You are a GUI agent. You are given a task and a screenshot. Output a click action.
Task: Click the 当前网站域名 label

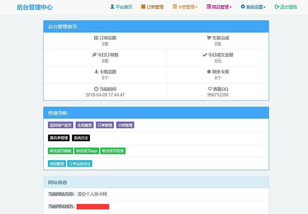tap(62, 206)
